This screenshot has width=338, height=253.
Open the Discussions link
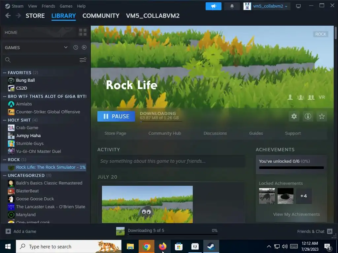pyautogui.click(x=215, y=133)
